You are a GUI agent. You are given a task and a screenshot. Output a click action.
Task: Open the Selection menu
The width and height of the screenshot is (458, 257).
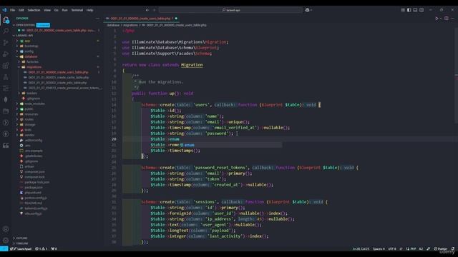34,10
